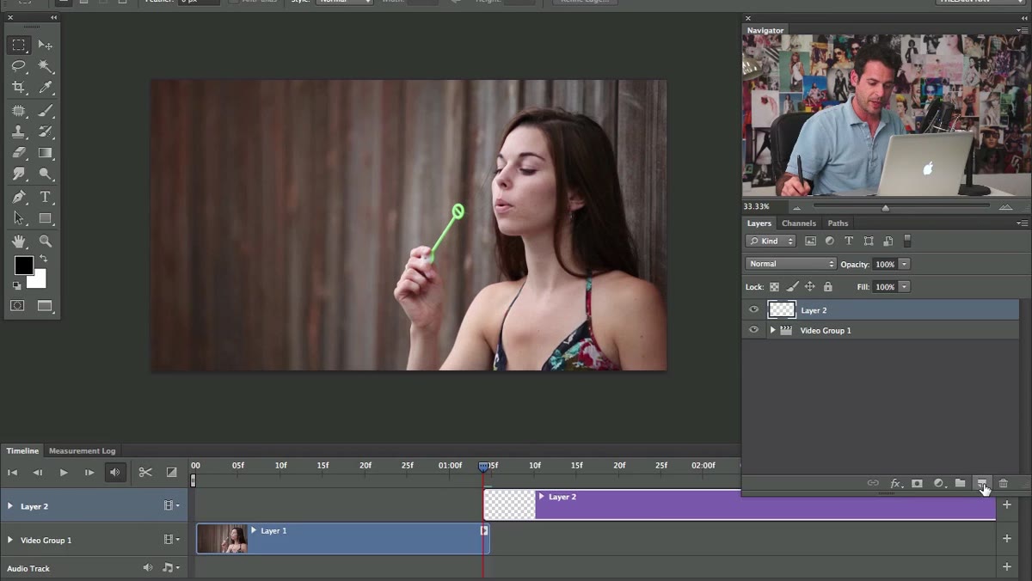Expand Layer 1 clip properties triangle

(254, 530)
